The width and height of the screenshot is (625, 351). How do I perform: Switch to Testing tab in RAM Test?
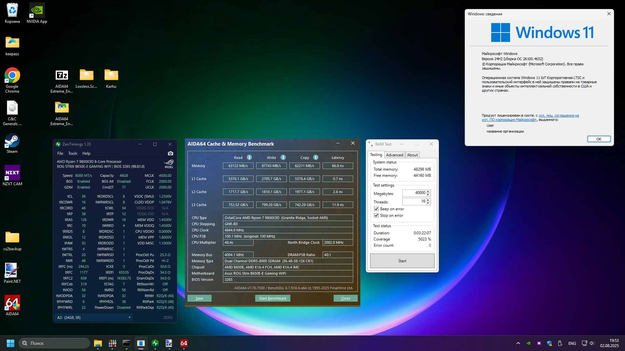click(x=376, y=155)
